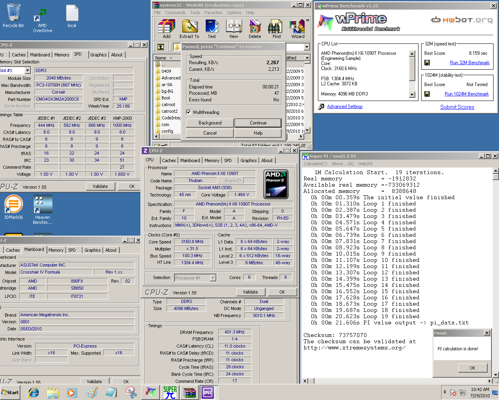Image resolution: width=499 pixels, height=400 pixels.
Task: Open the SPD tab in bottom-left CPU-Z
Action: (x=72, y=250)
